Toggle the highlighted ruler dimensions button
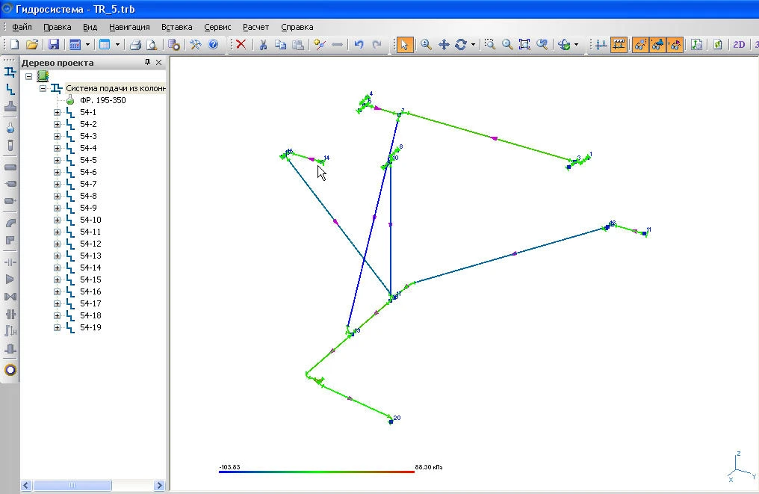 point(619,45)
